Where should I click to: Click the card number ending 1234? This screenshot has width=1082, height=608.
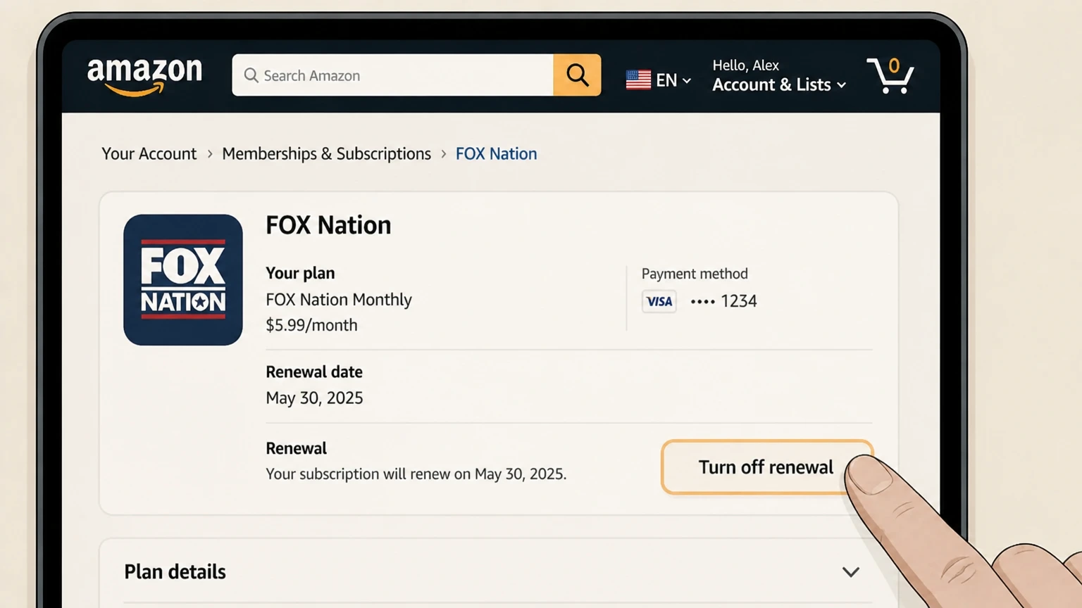pos(723,301)
